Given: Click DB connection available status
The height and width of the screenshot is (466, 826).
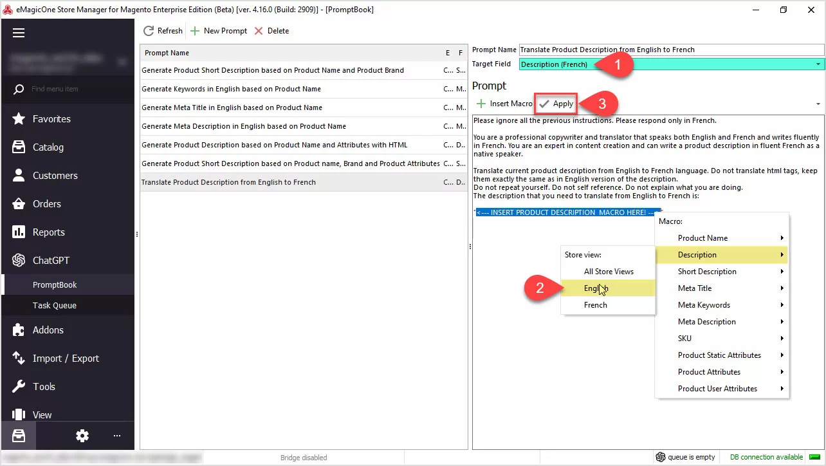Looking at the screenshot, I should tap(766, 457).
